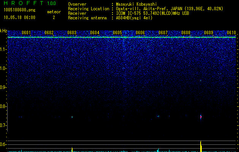Click the Ovserver label
Screen dimensions: 239x152
coord(77,4)
